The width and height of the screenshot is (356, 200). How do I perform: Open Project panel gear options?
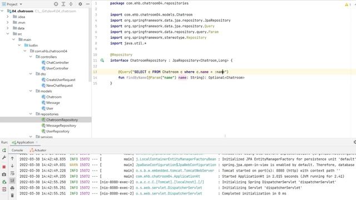(x=80, y=4)
